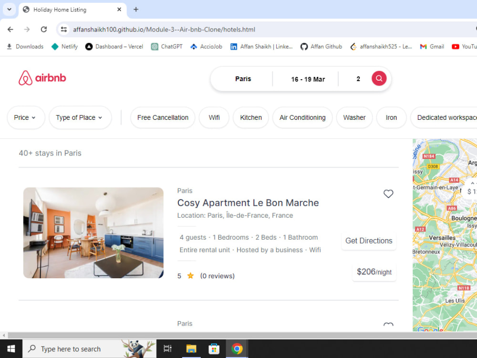Click the browser forward arrow

[x=27, y=29]
